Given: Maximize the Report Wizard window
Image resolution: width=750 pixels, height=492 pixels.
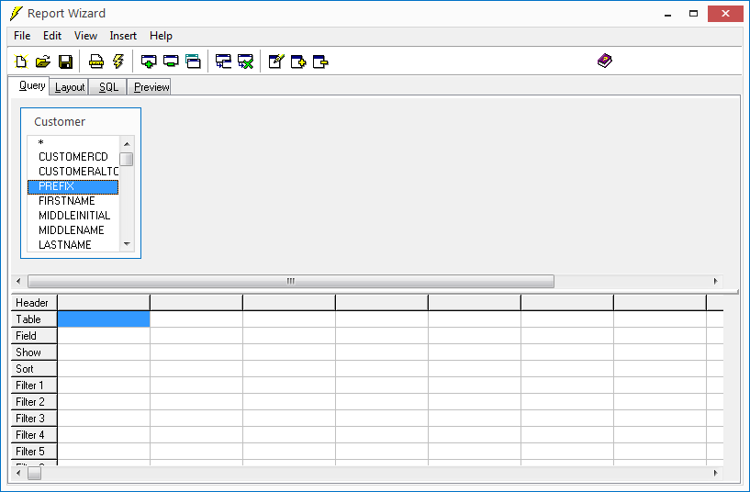Looking at the screenshot, I should 694,14.
